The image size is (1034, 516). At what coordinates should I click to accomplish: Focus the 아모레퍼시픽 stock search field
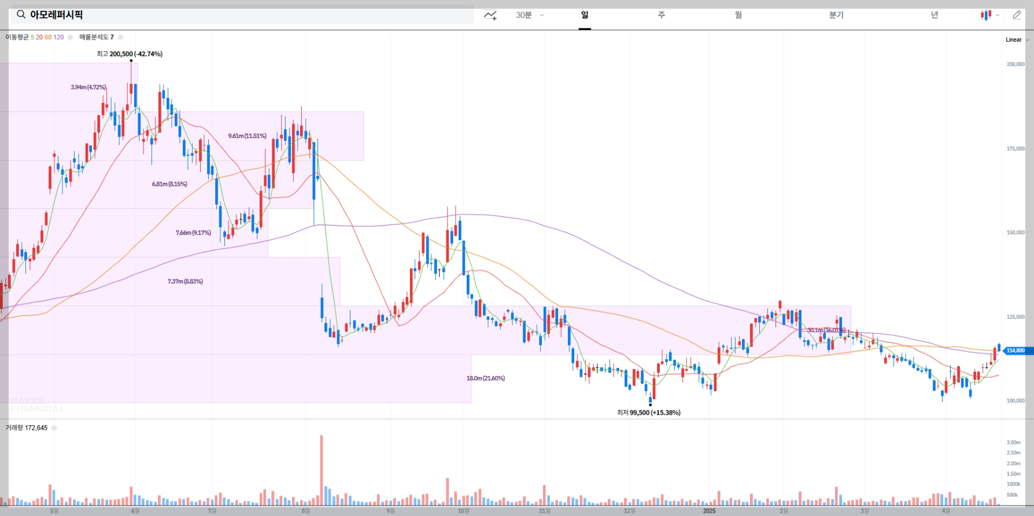242,15
